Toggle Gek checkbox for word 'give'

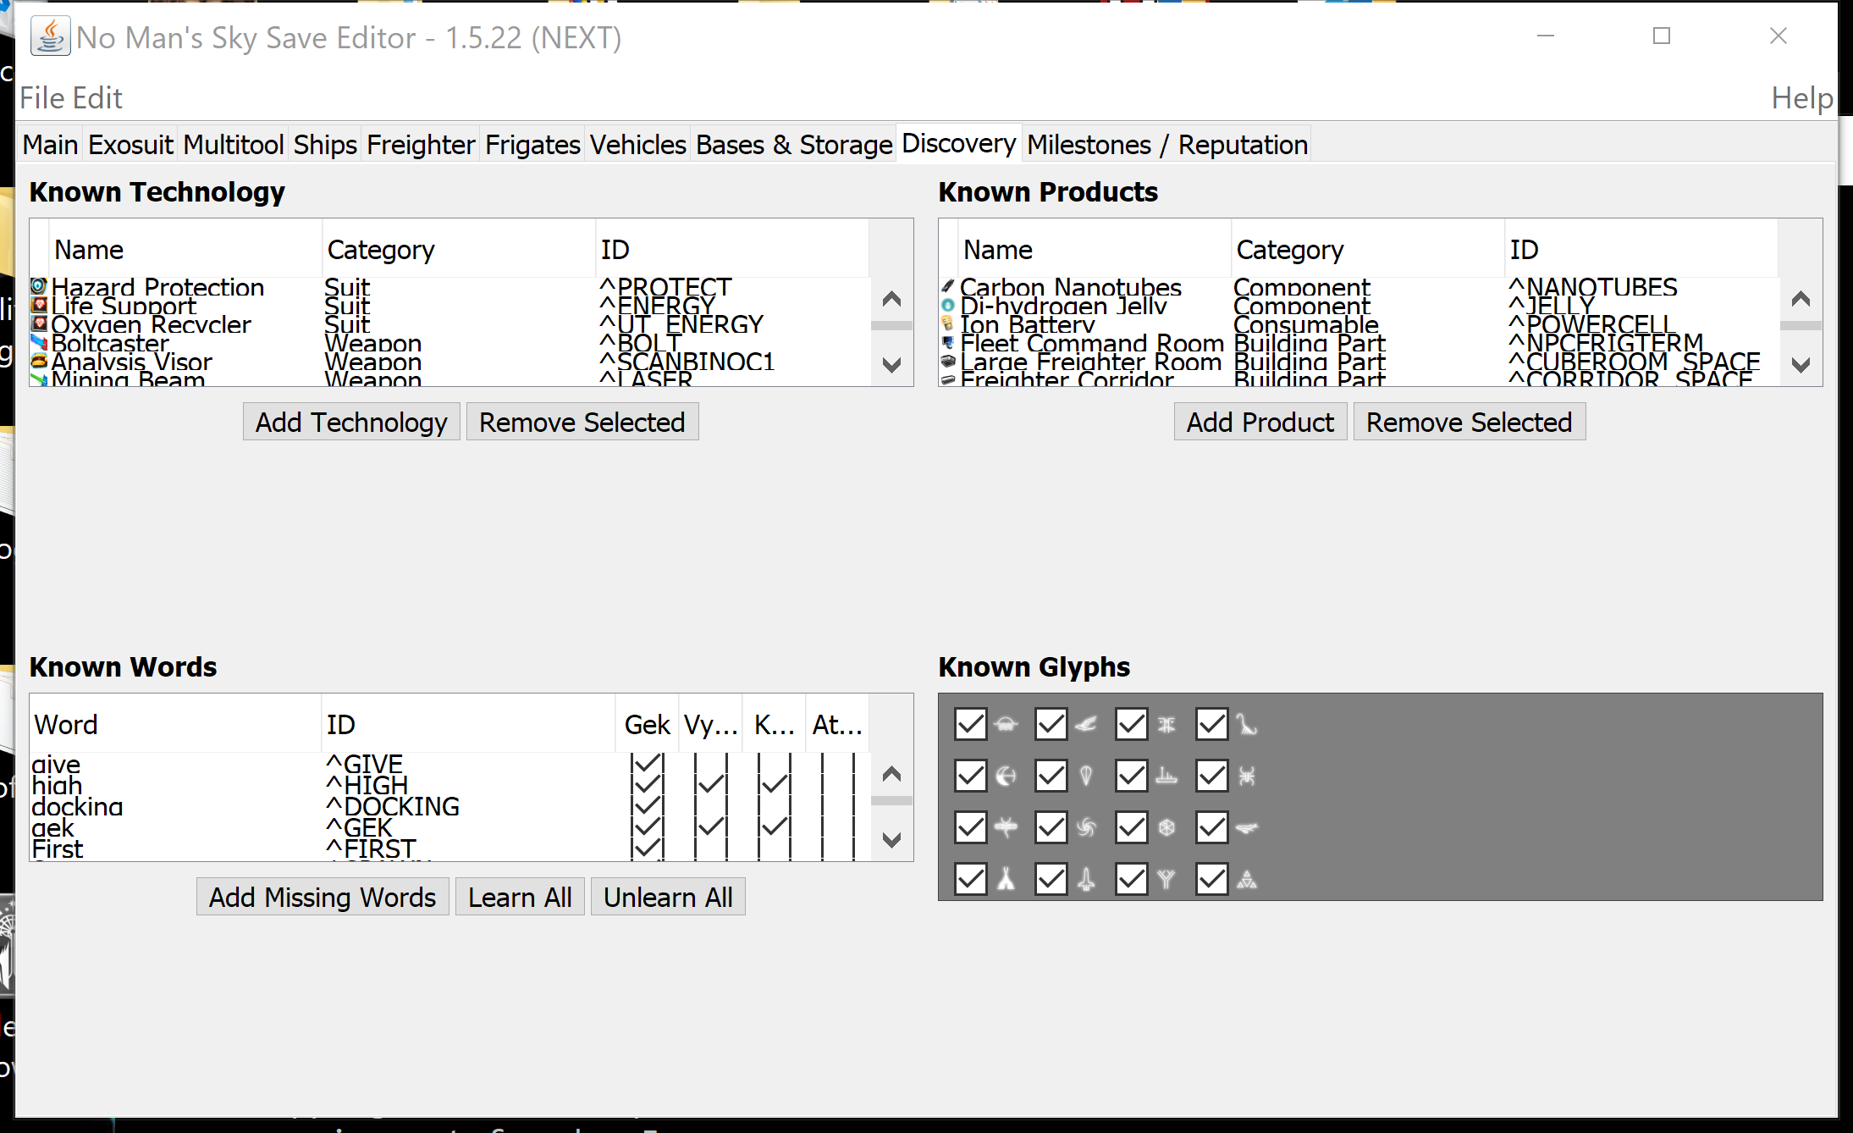click(647, 764)
